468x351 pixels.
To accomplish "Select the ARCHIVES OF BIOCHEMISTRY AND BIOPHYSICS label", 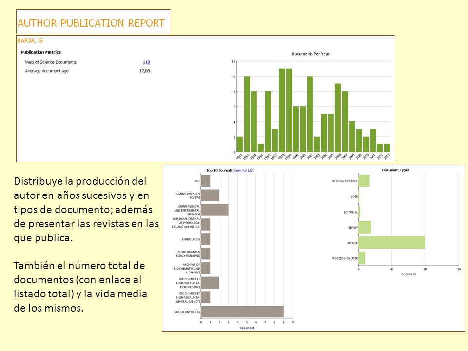I will point(187,268).
